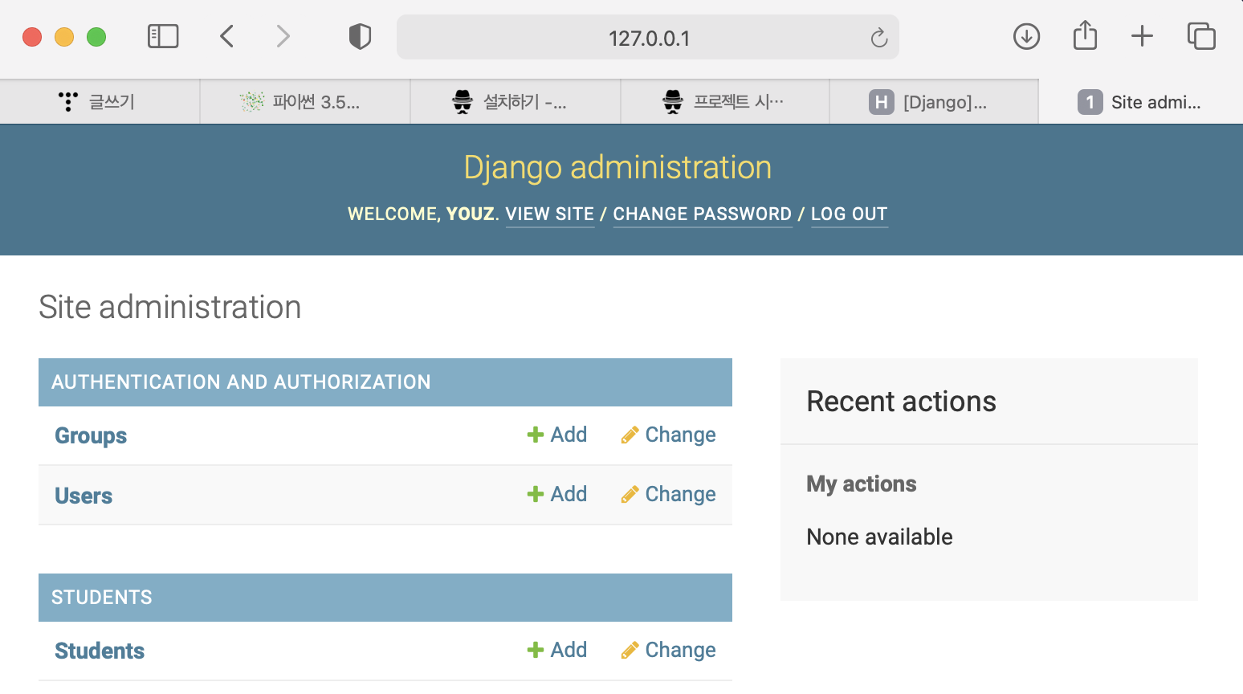Image resolution: width=1243 pixels, height=694 pixels.
Task: Switch to the 파이썬 3.5 tab
Action: tap(305, 102)
